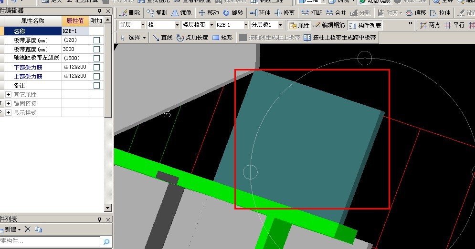The height and width of the screenshot is (249, 475).
Task: Open the 板 component category dropdown
Action: 177,25
